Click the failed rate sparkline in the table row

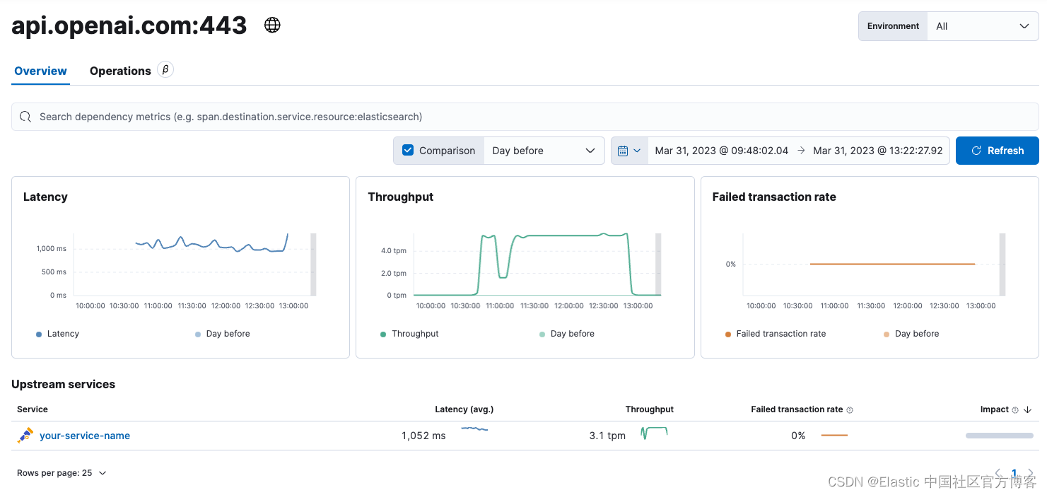(834, 436)
